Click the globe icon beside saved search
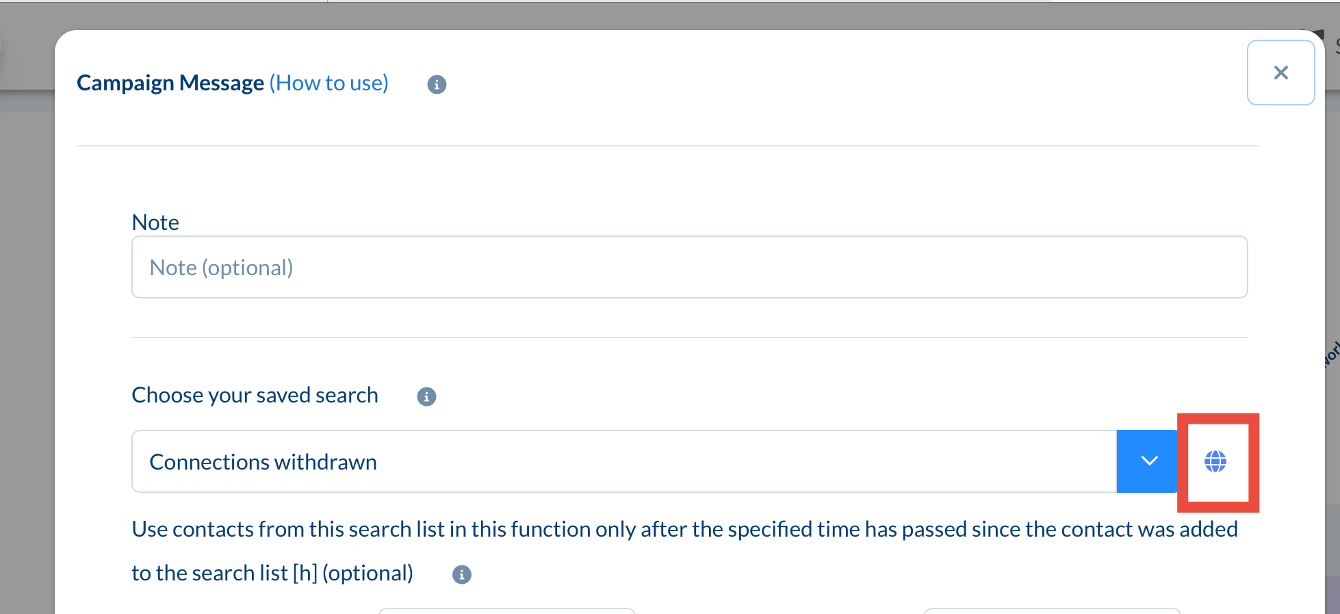This screenshot has width=1340, height=614. click(x=1215, y=461)
